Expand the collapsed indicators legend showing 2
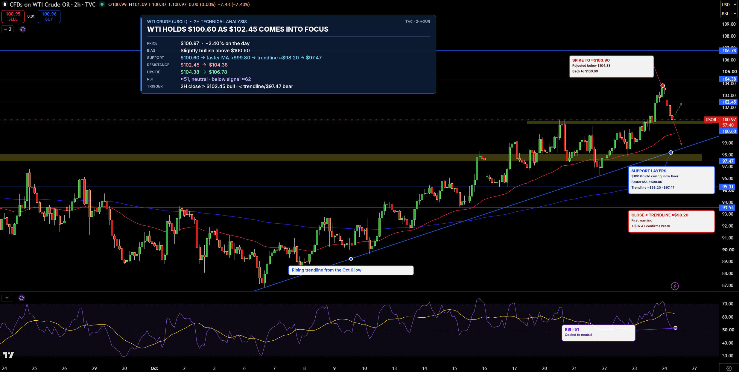Viewport: 739px width, 372px height. (x=8, y=29)
